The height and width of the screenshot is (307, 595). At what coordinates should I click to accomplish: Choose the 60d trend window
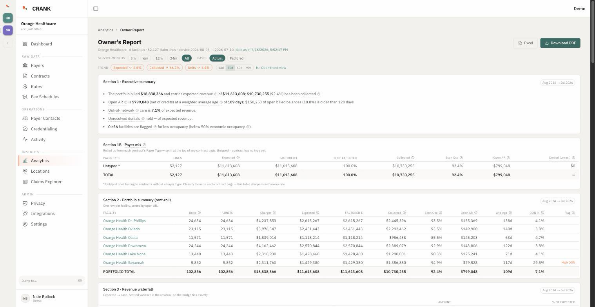[239, 68]
